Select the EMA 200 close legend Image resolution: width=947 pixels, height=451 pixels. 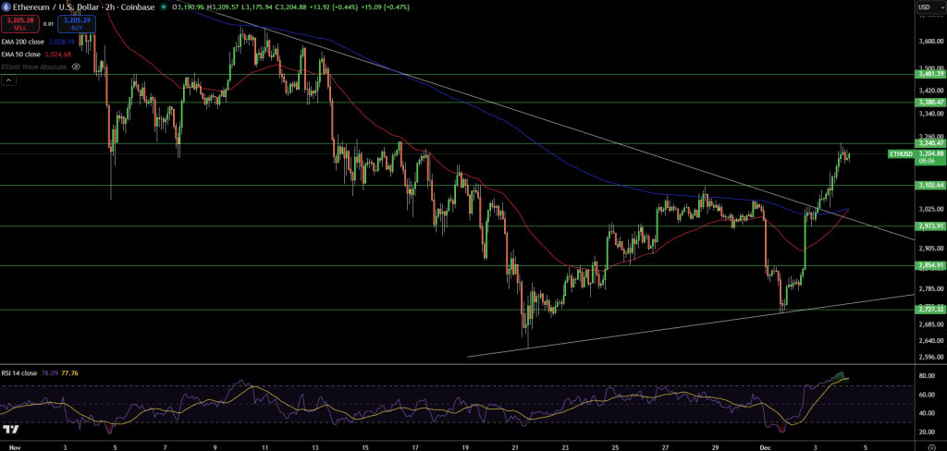(x=21, y=43)
